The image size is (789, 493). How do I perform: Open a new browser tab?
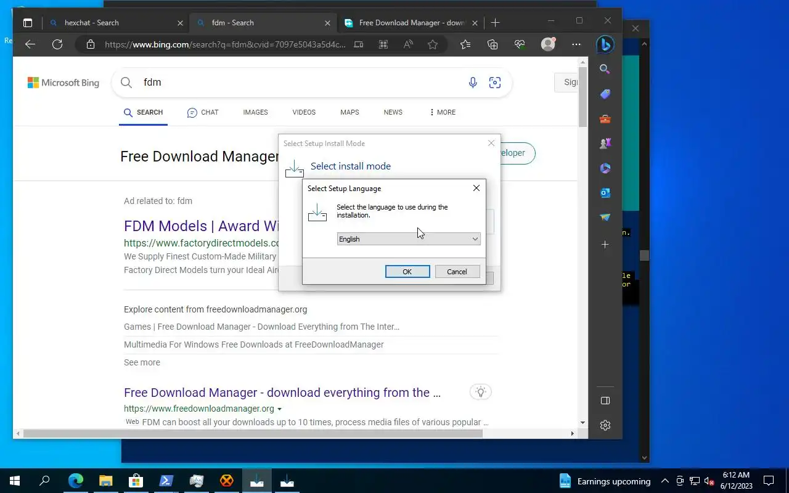[x=496, y=23]
